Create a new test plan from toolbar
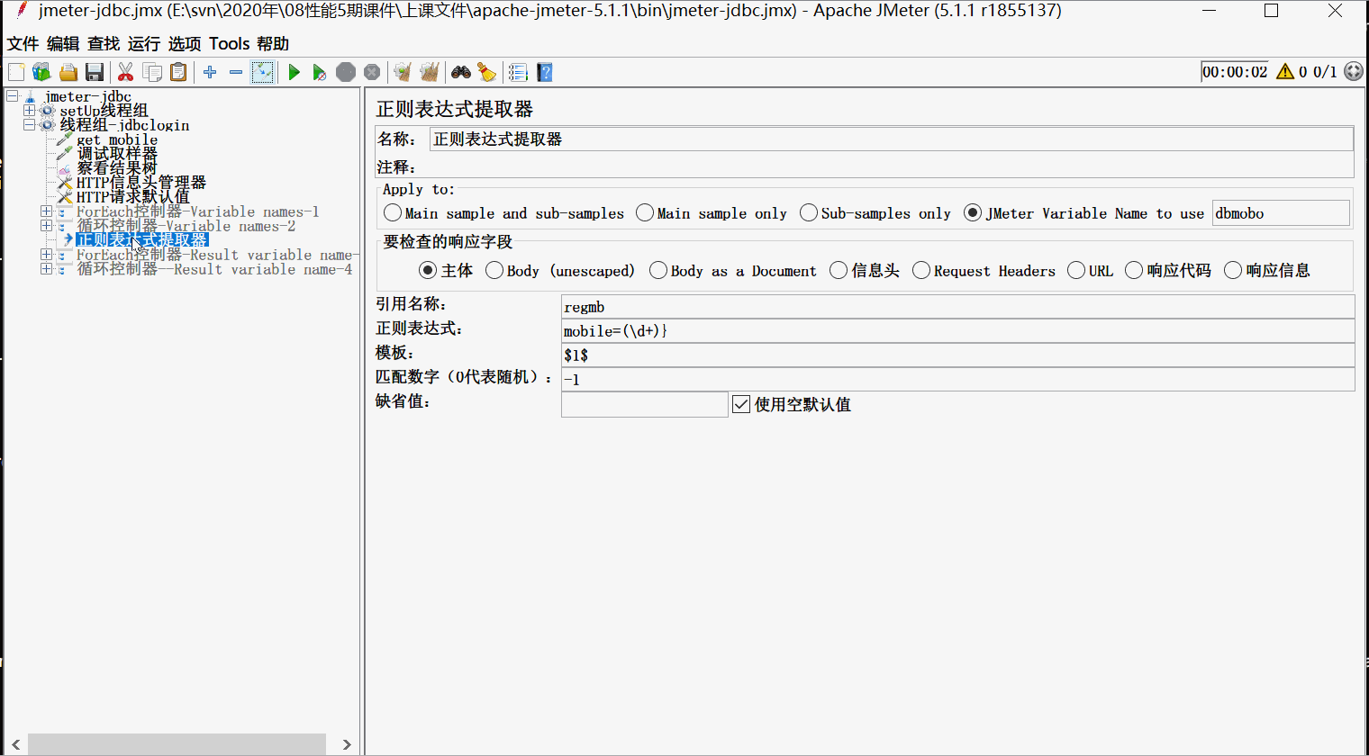Screen dimensions: 1369x756 coord(16,72)
